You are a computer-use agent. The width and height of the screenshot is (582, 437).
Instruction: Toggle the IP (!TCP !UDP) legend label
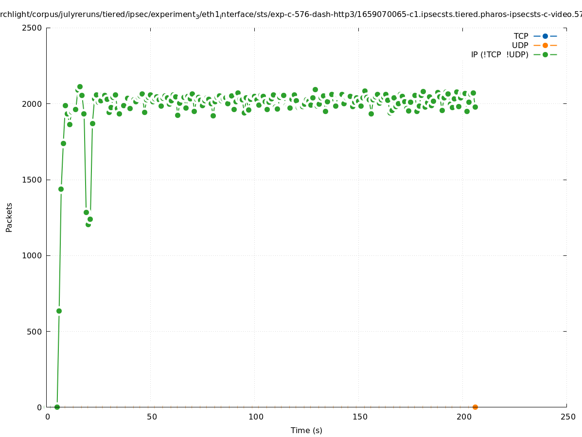[x=499, y=55]
